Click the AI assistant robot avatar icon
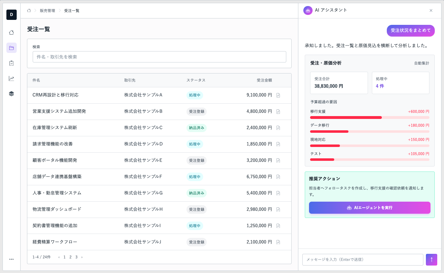 (x=308, y=10)
